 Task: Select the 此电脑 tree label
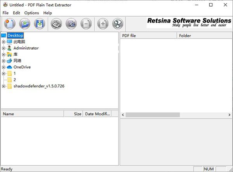19,42
